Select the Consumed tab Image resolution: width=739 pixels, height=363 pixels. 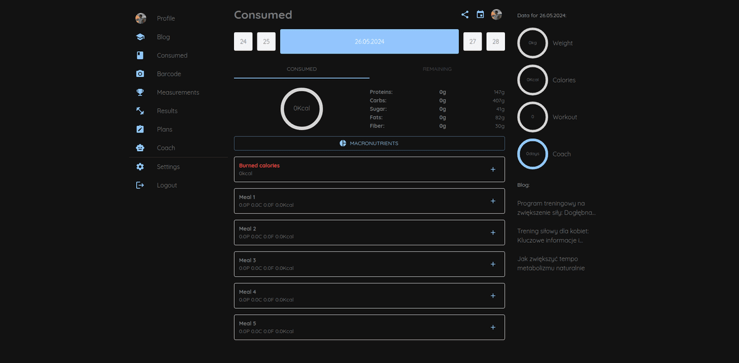pyautogui.click(x=302, y=69)
